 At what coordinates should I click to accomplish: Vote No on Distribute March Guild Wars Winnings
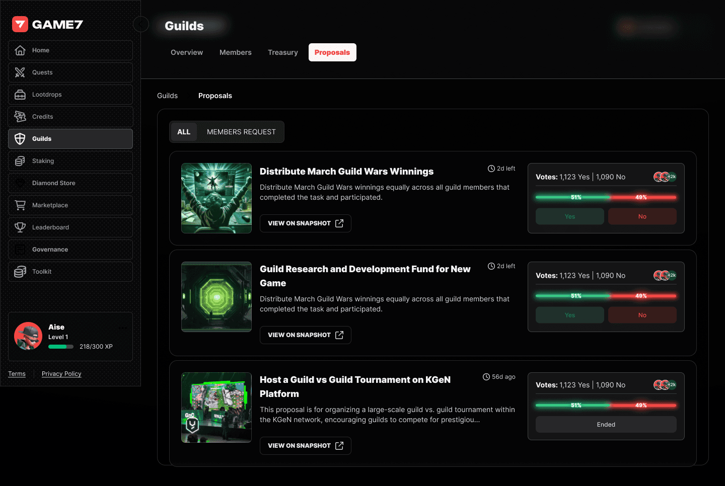tap(642, 216)
